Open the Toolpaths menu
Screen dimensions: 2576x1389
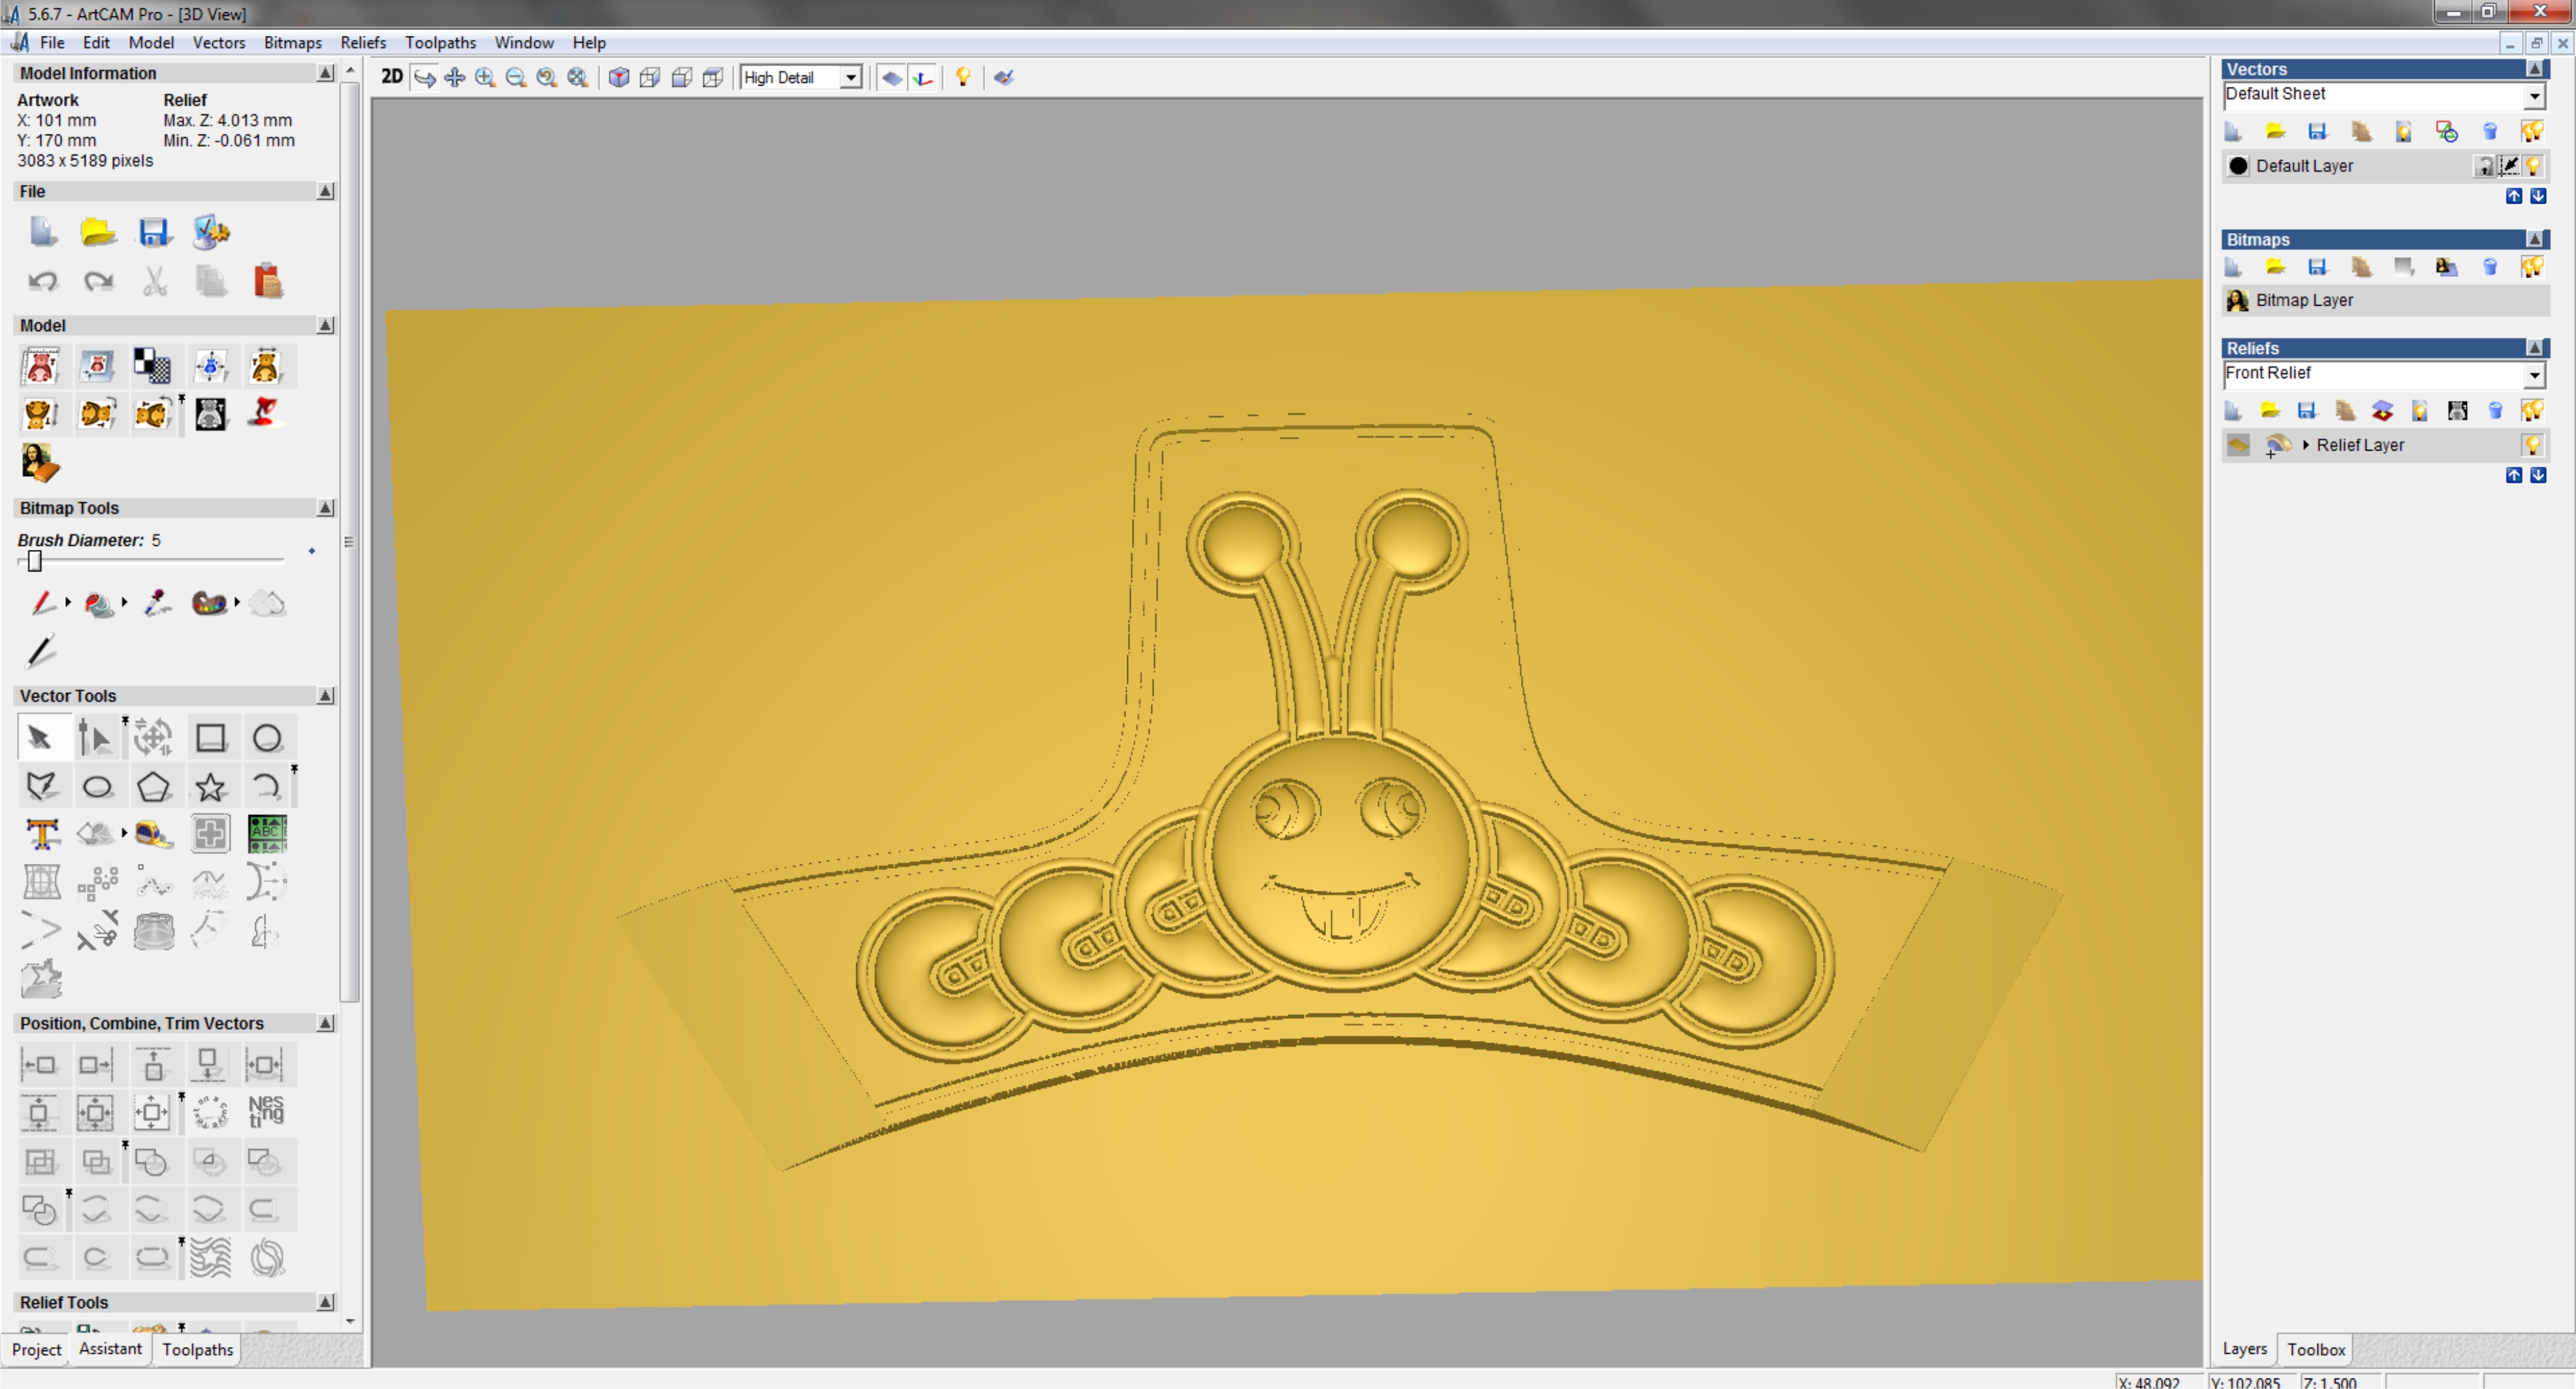pyautogui.click(x=440, y=42)
